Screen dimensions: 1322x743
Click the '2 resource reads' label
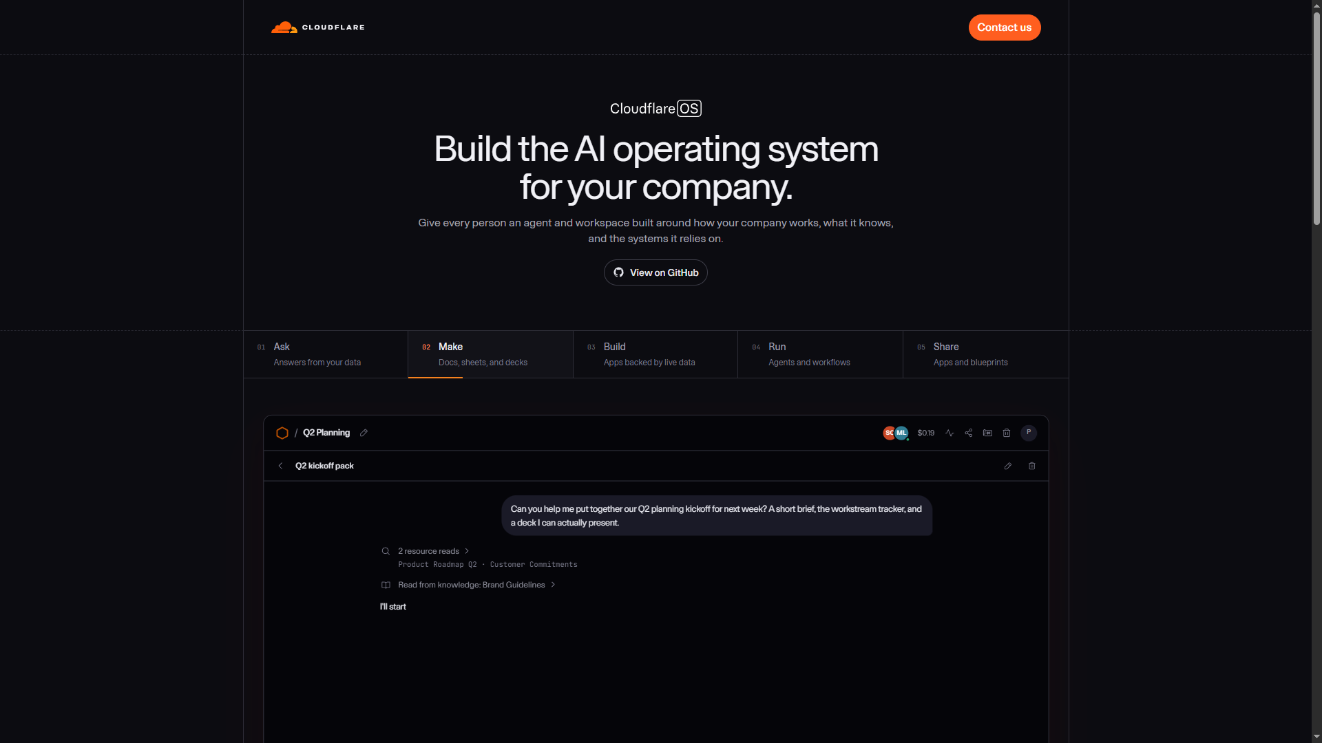click(x=428, y=551)
